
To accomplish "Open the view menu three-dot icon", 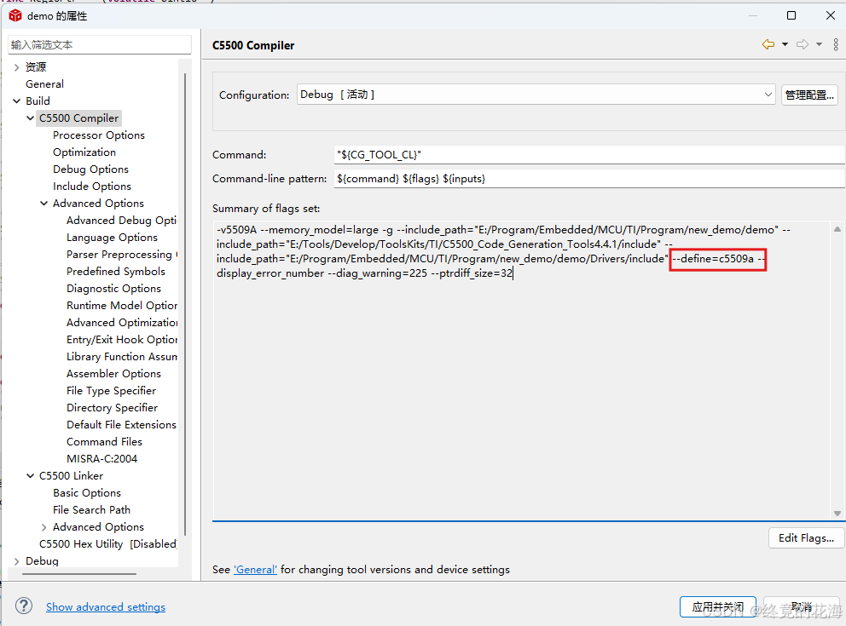I will tap(836, 44).
